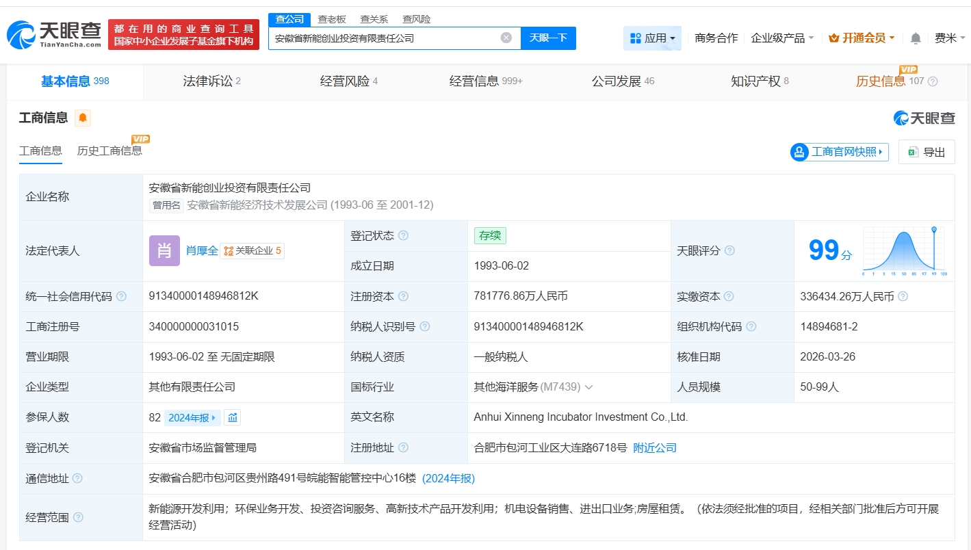Screen dimensions: 971x550
Task: Open the 附近公司 link
Action: coord(655,448)
